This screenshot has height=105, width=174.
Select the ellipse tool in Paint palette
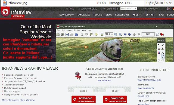tap(159, 60)
